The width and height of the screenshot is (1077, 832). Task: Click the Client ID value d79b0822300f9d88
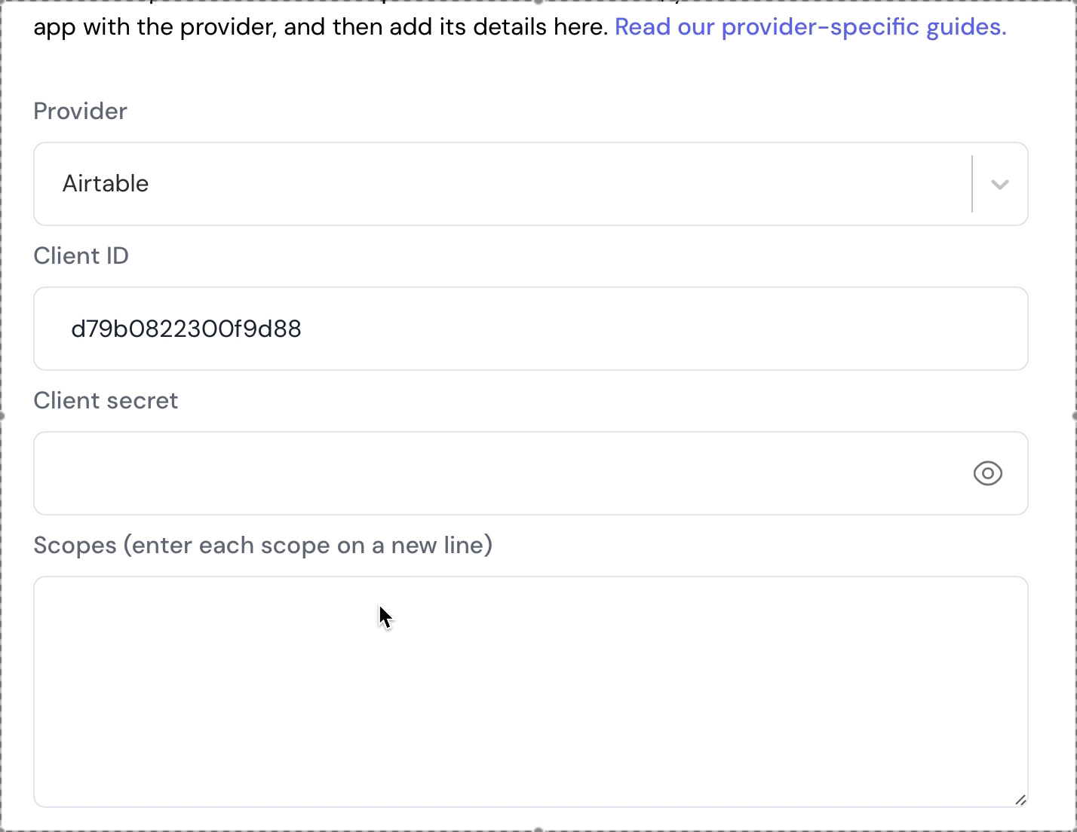(186, 329)
